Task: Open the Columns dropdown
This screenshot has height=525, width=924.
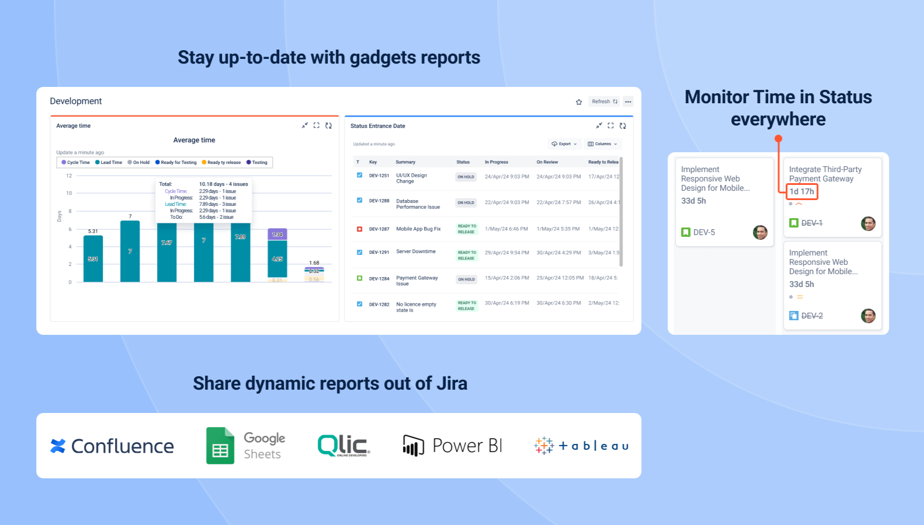Action: point(602,144)
